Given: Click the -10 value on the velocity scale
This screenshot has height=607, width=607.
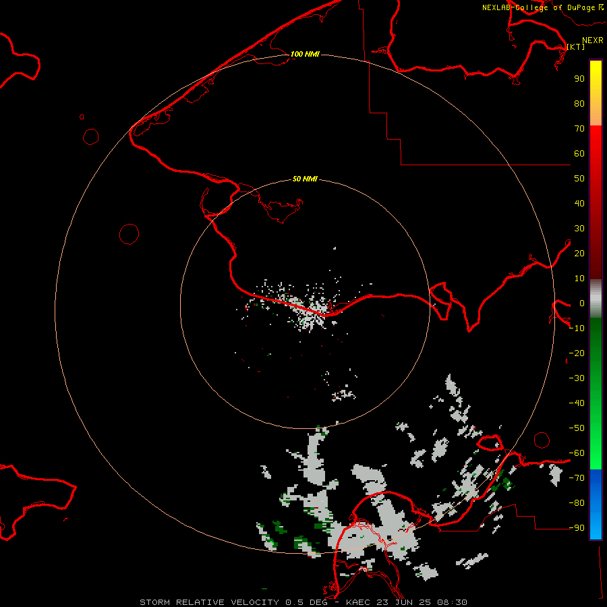Looking at the screenshot, I should (577, 328).
